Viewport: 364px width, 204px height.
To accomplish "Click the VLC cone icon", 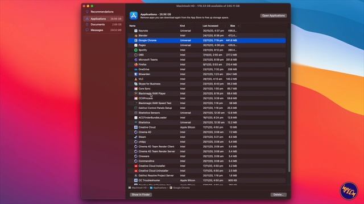I will pyautogui.click(x=136, y=79).
